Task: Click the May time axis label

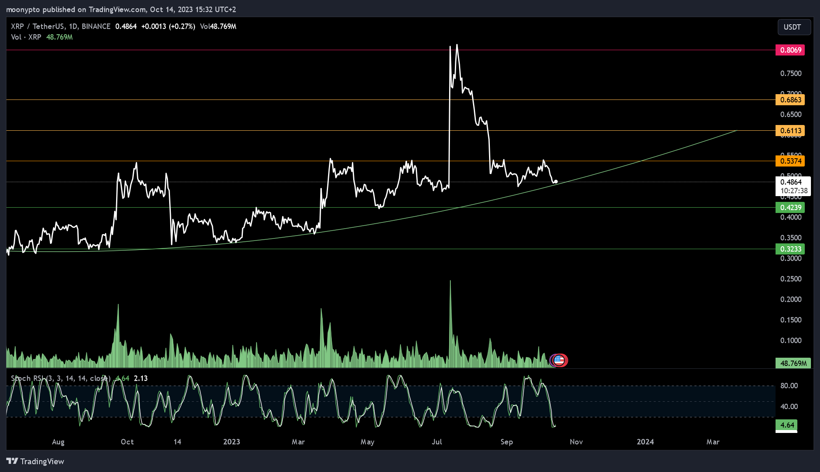Action: (x=367, y=442)
